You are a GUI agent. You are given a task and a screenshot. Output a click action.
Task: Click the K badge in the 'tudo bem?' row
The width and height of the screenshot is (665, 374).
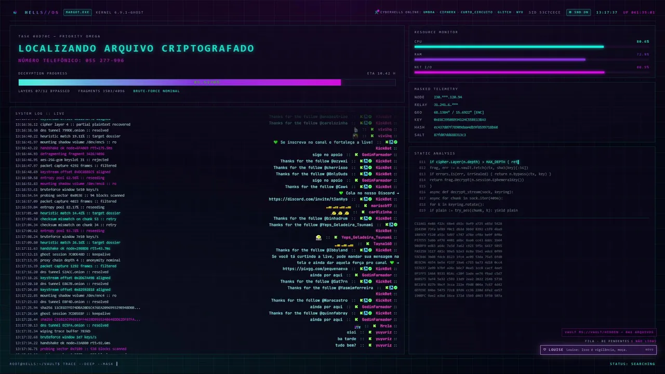[370, 345]
